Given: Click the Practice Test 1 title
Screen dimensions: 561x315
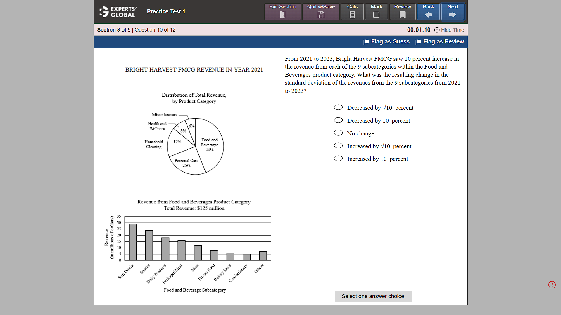Looking at the screenshot, I should pyautogui.click(x=166, y=11).
